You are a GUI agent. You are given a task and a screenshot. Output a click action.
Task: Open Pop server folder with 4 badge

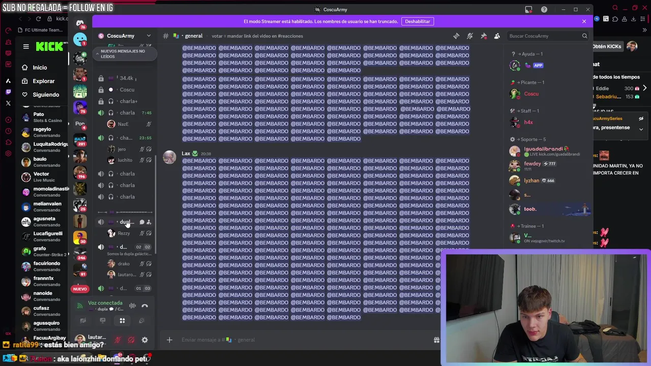pos(80,124)
